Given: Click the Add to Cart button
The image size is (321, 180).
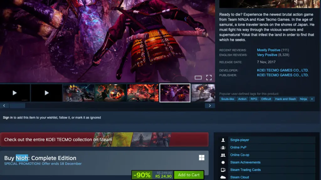Looking at the screenshot, I should pyautogui.click(x=189, y=175).
